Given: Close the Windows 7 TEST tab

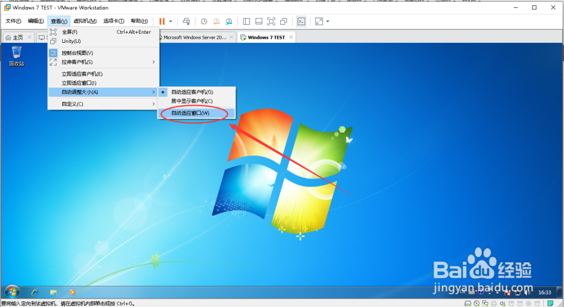Looking at the screenshot, I should (x=291, y=37).
